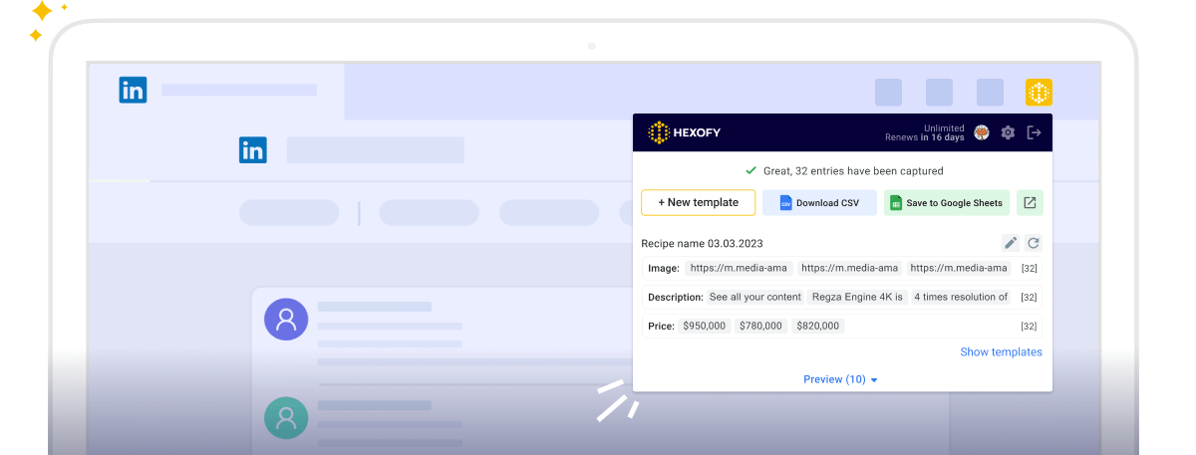Screen dimensions: 1196x455
Task: Open the user avatar in Hexofy header
Action: [981, 132]
